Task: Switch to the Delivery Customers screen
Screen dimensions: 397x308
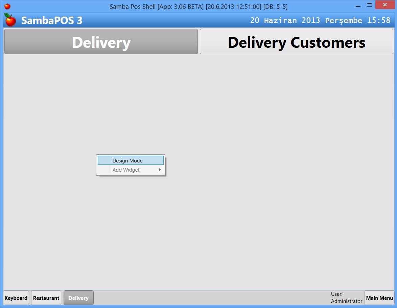Action: tap(296, 42)
